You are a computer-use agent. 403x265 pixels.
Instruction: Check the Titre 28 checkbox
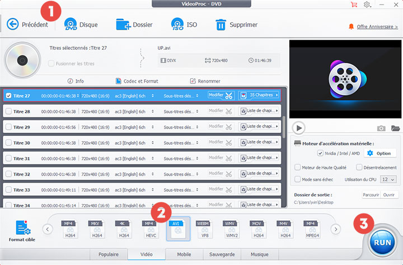(x=9, y=111)
